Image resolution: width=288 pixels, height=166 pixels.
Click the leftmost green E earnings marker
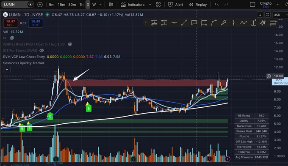pyautogui.click(x=56, y=159)
